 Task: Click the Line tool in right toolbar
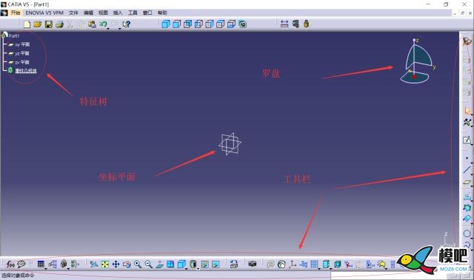click(467, 170)
